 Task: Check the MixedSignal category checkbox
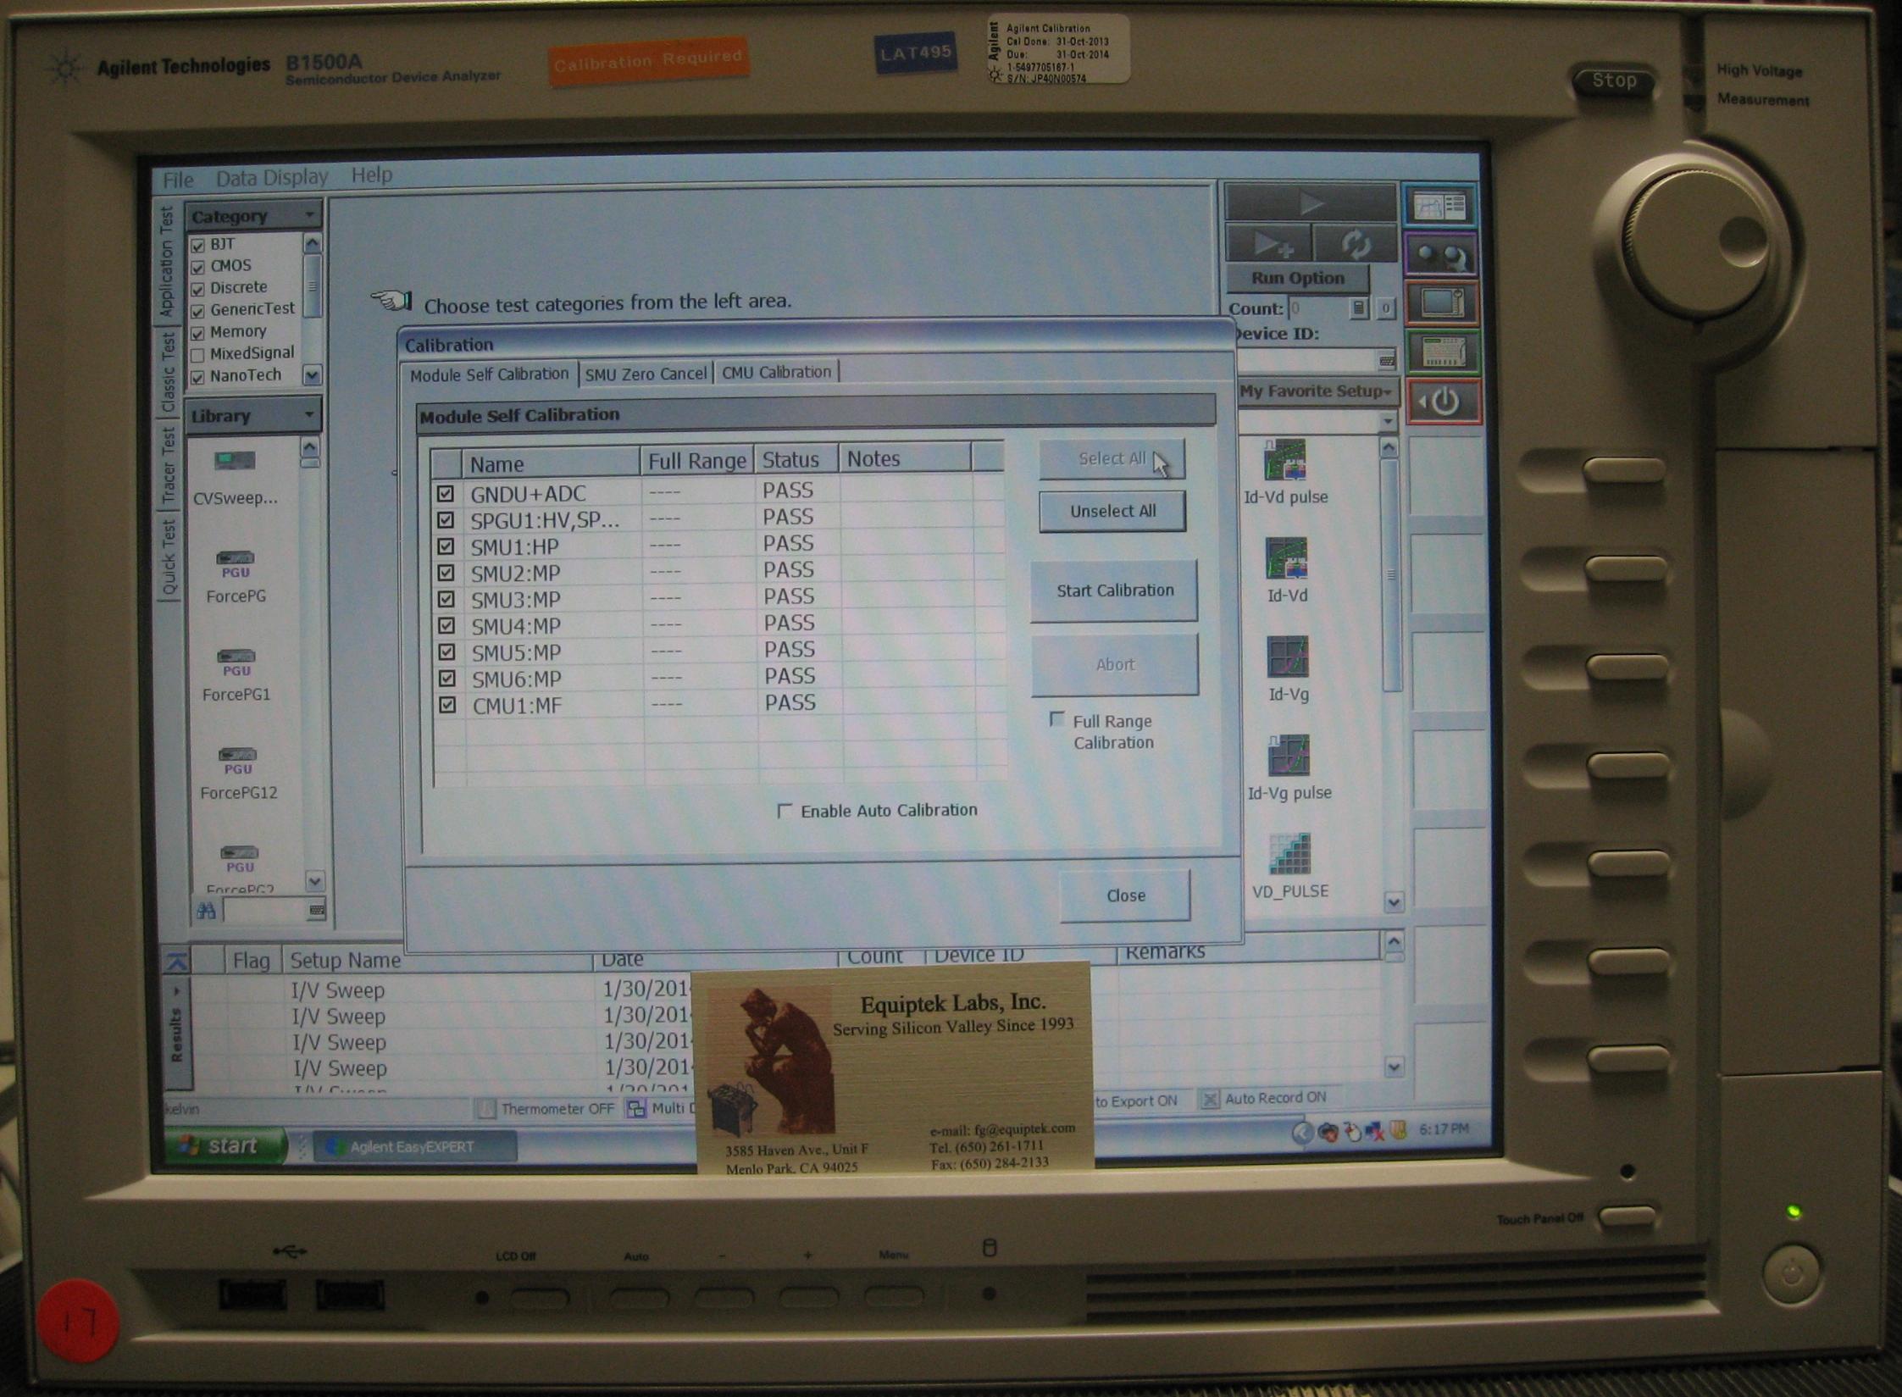pos(198,355)
